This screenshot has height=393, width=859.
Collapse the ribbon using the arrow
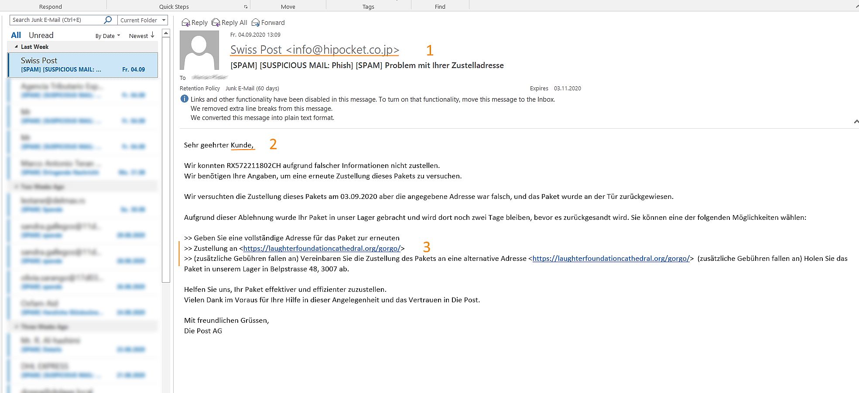856,7
